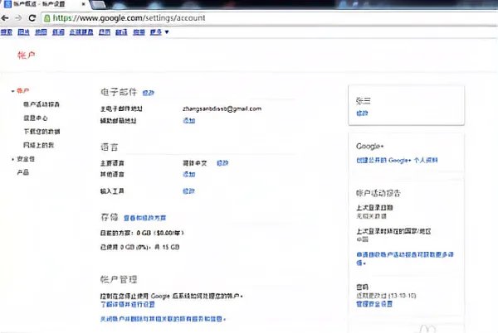
Task: Open 管理安全设置 under 密码
Action: point(374,304)
